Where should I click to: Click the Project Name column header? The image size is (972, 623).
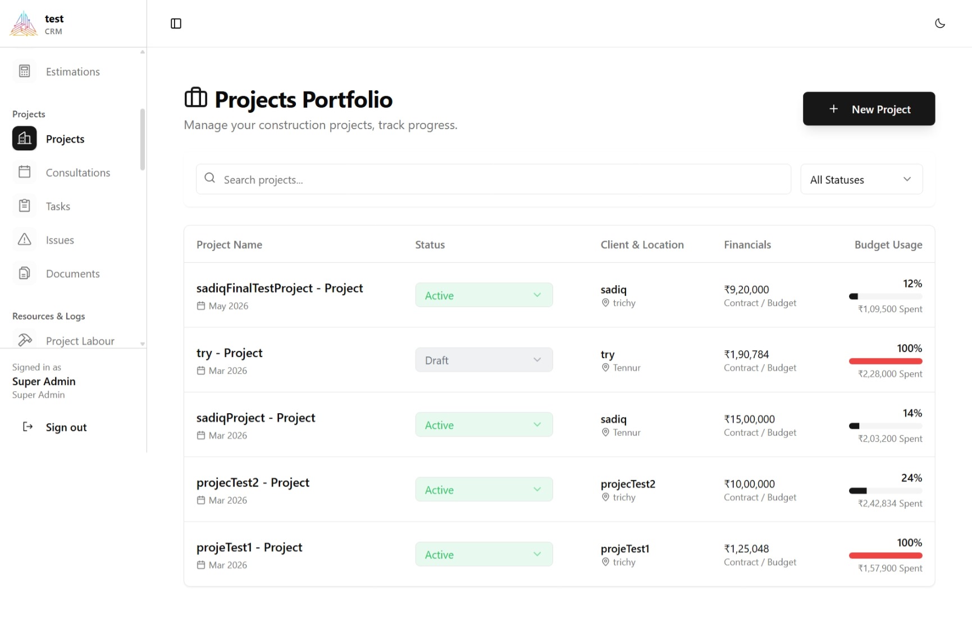tap(229, 245)
